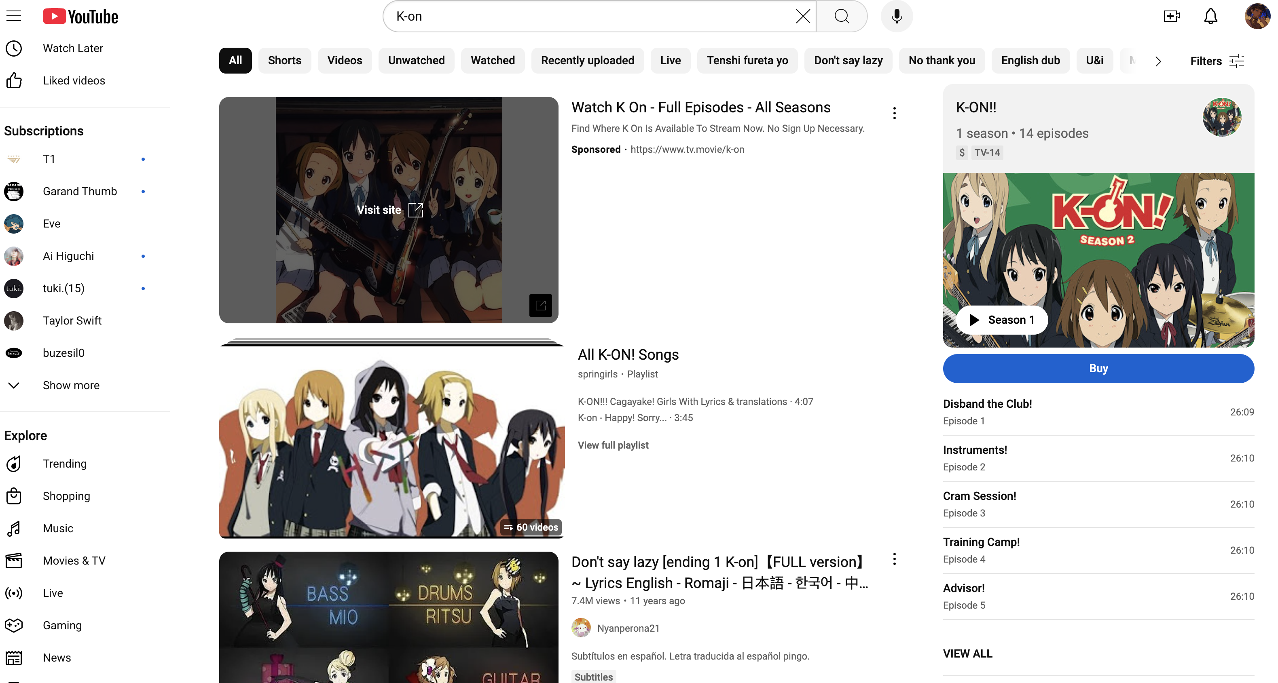The image size is (1278, 683).
Task: Open the Don't say lazy video thumbnail
Action: coord(389,617)
